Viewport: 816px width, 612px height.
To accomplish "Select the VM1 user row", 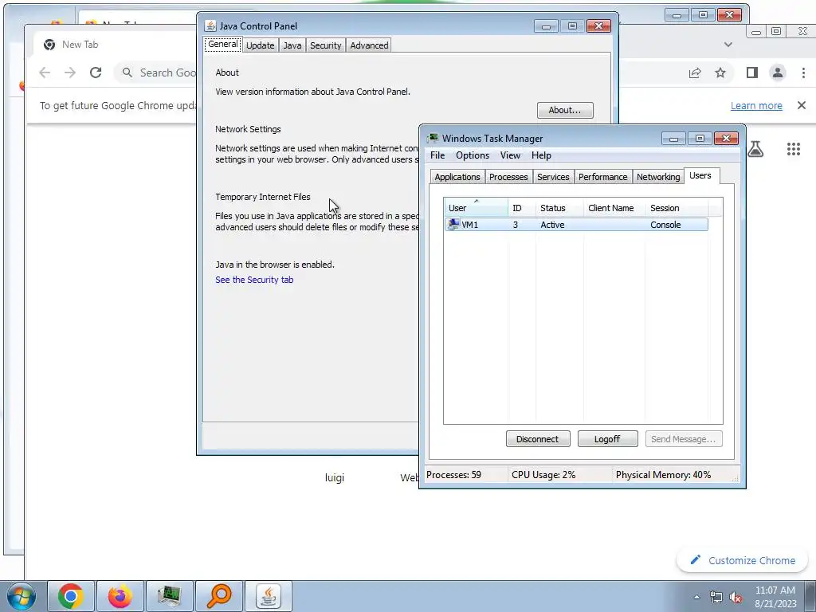I will 576,225.
